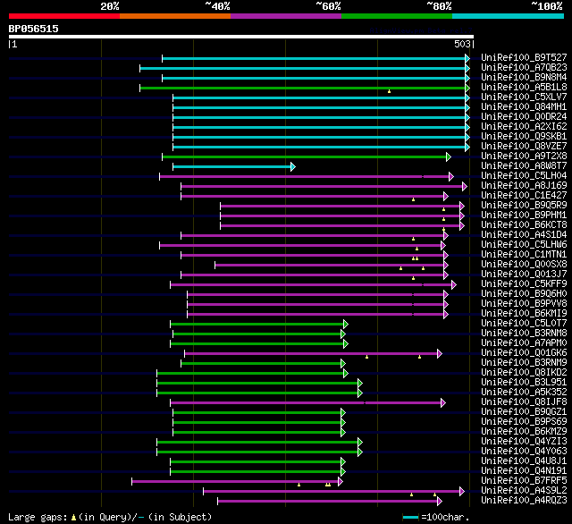Select the UniRef100_A9T2X8 label
The height and width of the screenshot is (524, 572).
pyautogui.click(x=524, y=156)
